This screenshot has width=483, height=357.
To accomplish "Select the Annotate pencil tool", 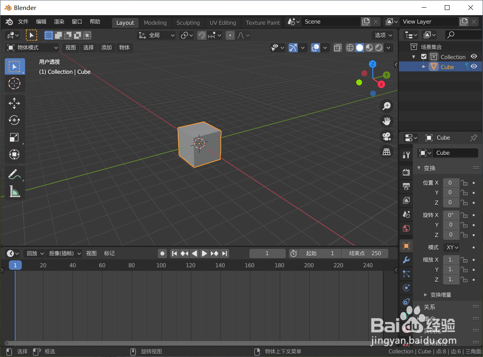I will click(15, 174).
